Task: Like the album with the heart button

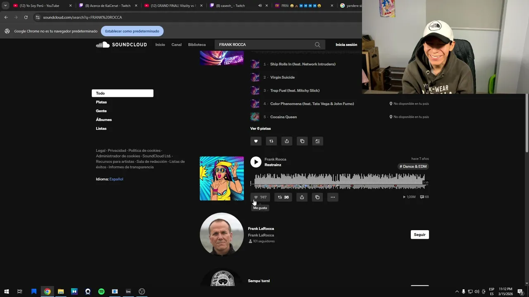Action: (256, 141)
